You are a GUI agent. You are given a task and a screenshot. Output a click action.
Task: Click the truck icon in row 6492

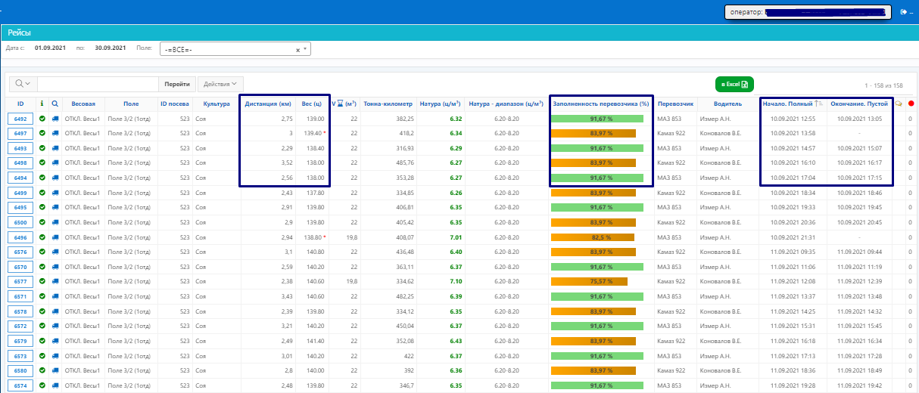tap(55, 119)
